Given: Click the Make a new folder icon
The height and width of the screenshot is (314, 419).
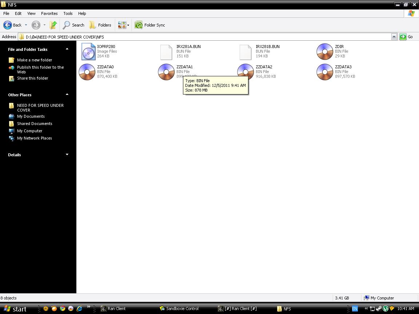Looking at the screenshot, I should tap(12, 60).
